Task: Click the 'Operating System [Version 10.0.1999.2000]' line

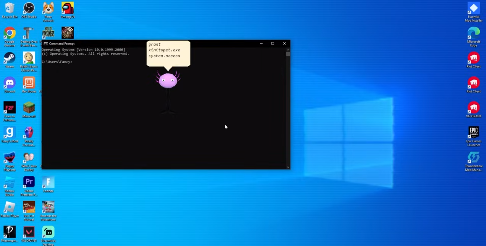Action: coord(83,50)
